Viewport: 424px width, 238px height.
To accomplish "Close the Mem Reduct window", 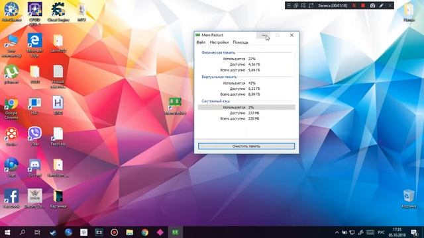I will [291, 35].
